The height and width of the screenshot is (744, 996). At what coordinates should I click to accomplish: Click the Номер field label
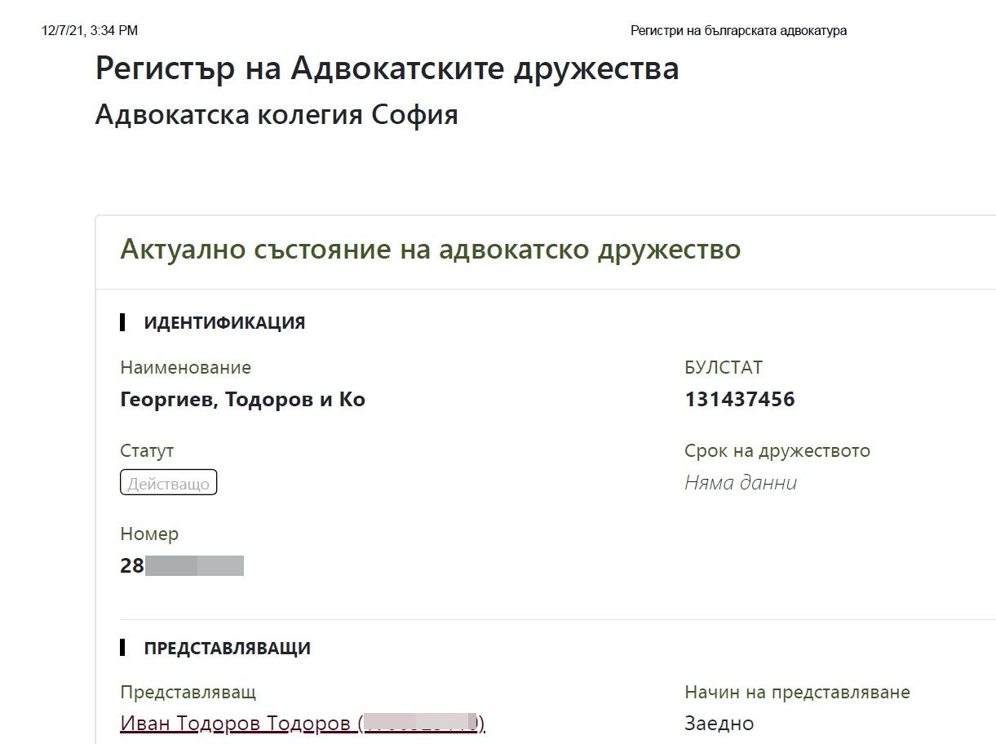(x=149, y=534)
